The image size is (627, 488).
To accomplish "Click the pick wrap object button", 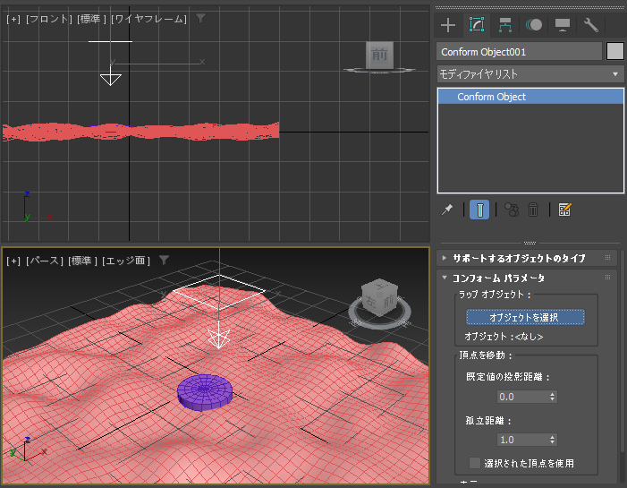I will (525, 317).
